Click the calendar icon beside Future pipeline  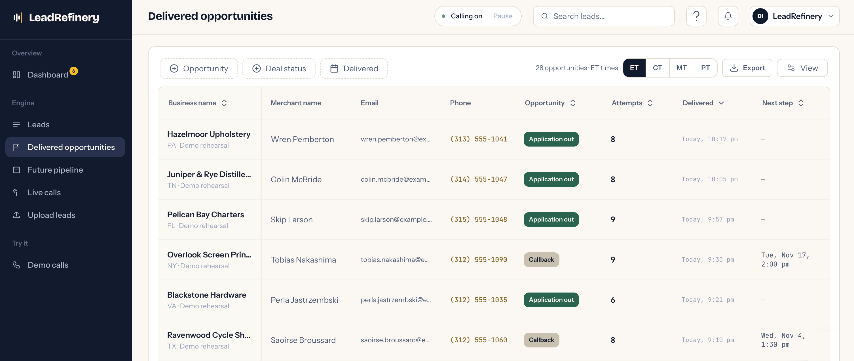tap(16, 170)
